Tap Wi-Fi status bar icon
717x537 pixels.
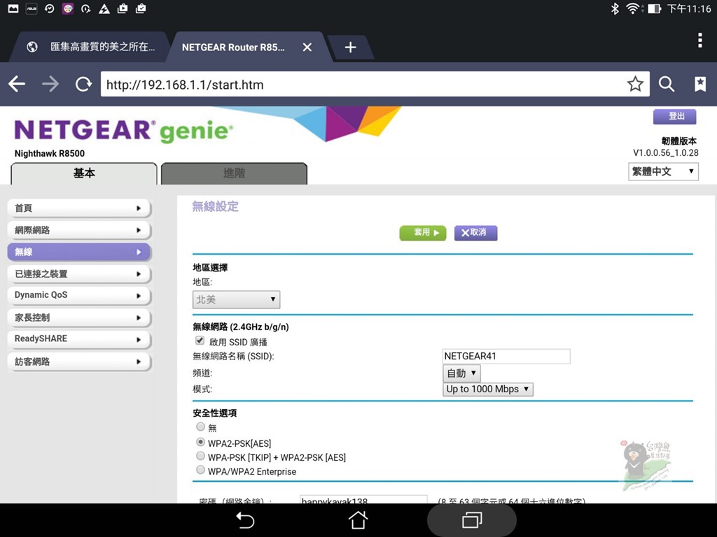pos(633,8)
